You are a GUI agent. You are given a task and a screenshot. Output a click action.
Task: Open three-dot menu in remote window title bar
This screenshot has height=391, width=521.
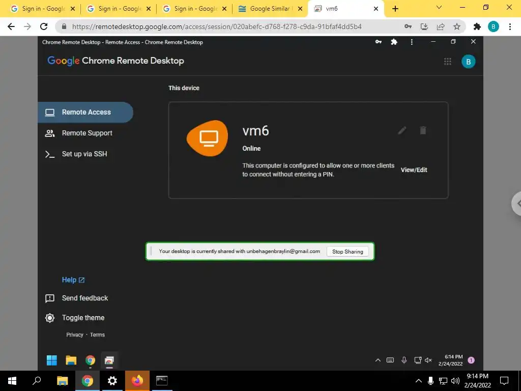[412, 42]
